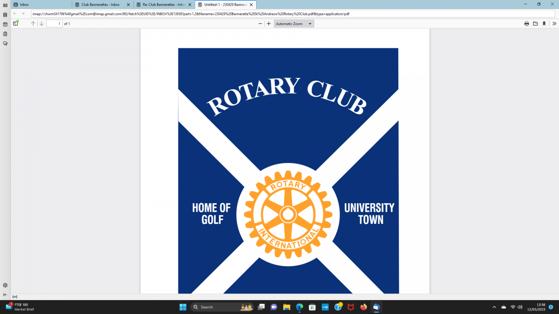This screenshot has width=559, height=314.
Task: Open the Get Help taskbar icon
Action: coord(338,307)
